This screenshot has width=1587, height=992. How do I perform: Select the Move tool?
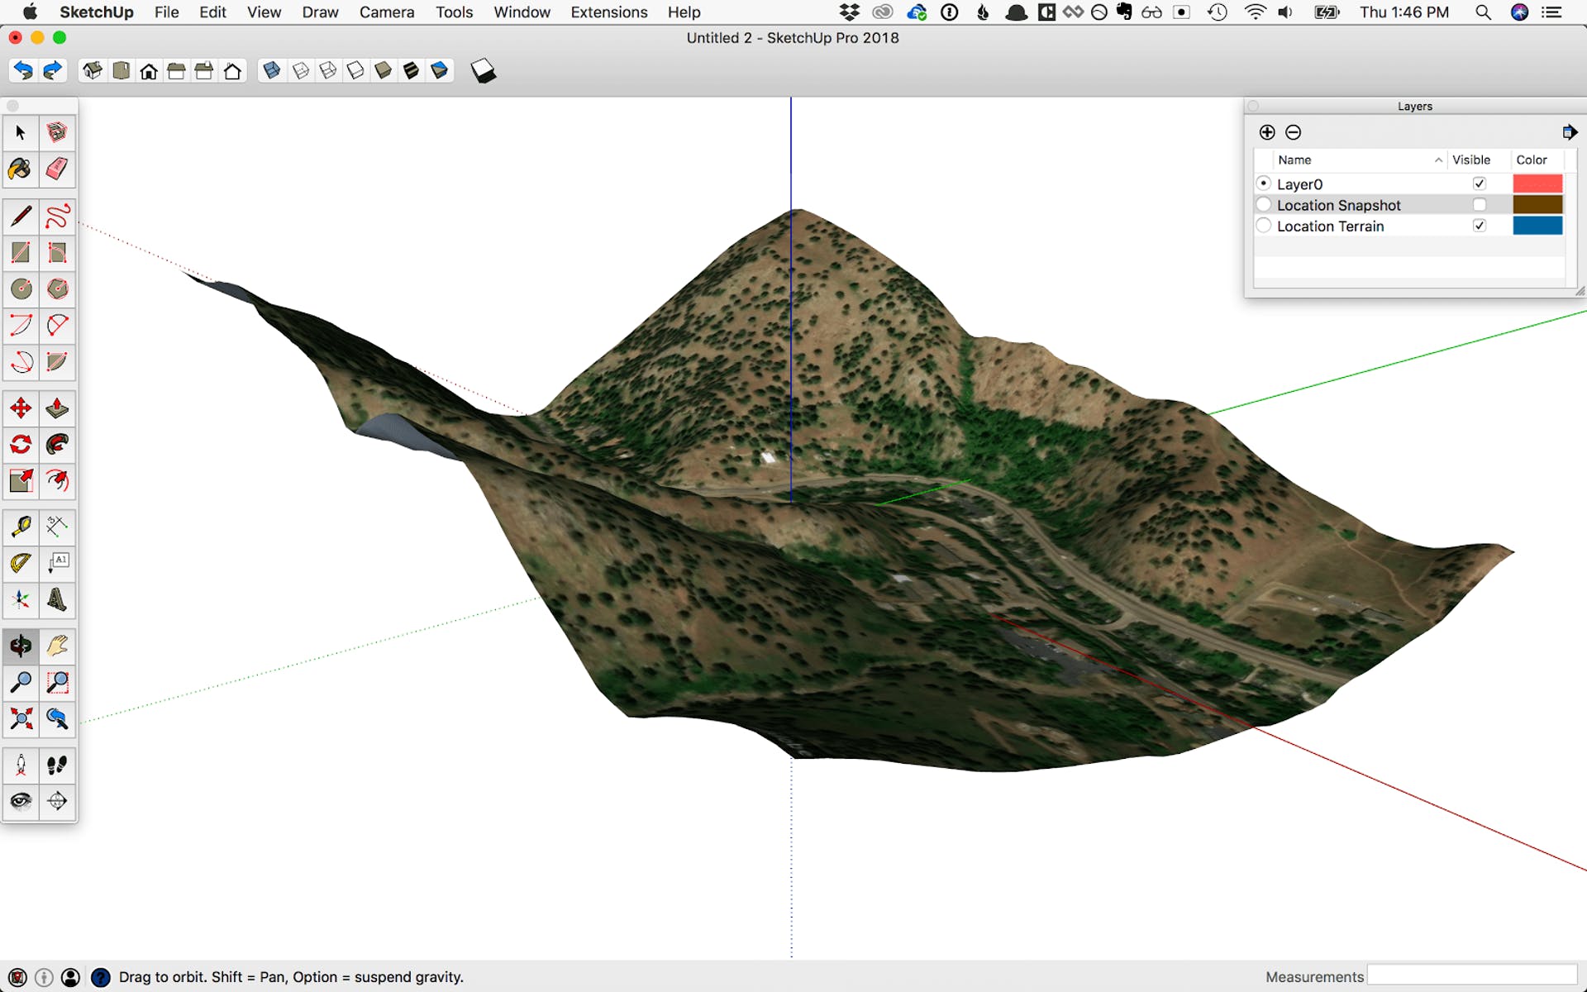[21, 408]
